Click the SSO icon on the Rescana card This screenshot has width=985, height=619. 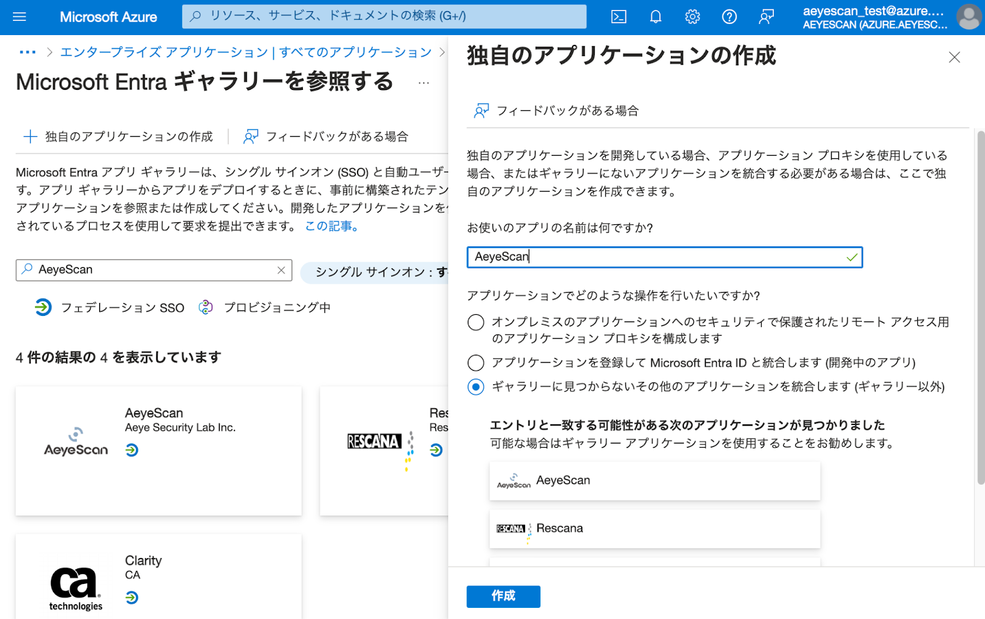coord(436,450)
